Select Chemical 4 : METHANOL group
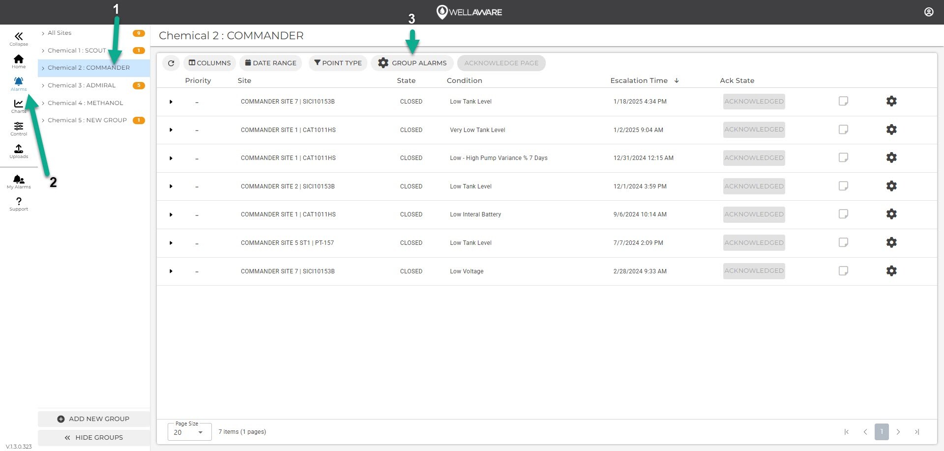The width and height of the screenshot is (944, 451). 93,103
